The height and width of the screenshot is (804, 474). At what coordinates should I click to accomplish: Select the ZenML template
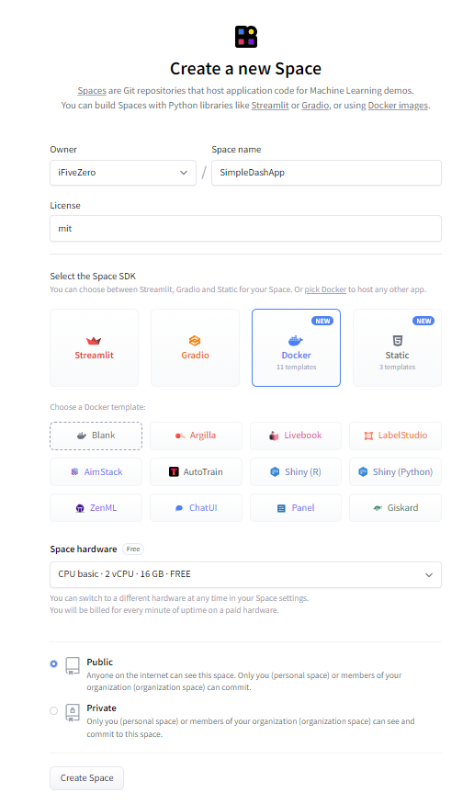tap(96, 507)
